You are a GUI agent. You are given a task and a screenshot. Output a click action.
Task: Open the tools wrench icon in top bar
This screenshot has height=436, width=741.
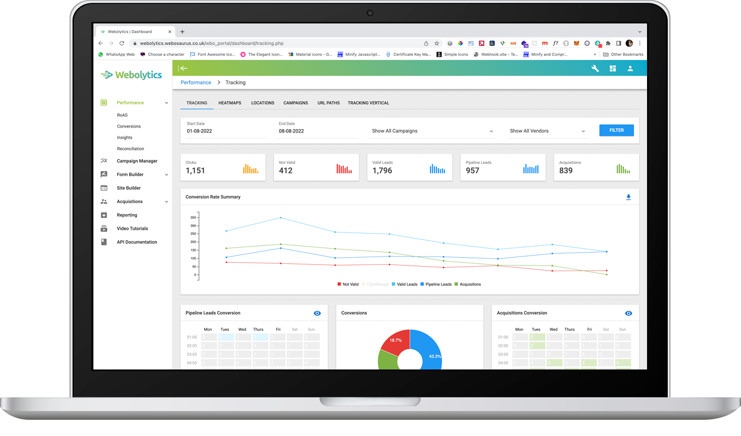click(x=594, y=68)
